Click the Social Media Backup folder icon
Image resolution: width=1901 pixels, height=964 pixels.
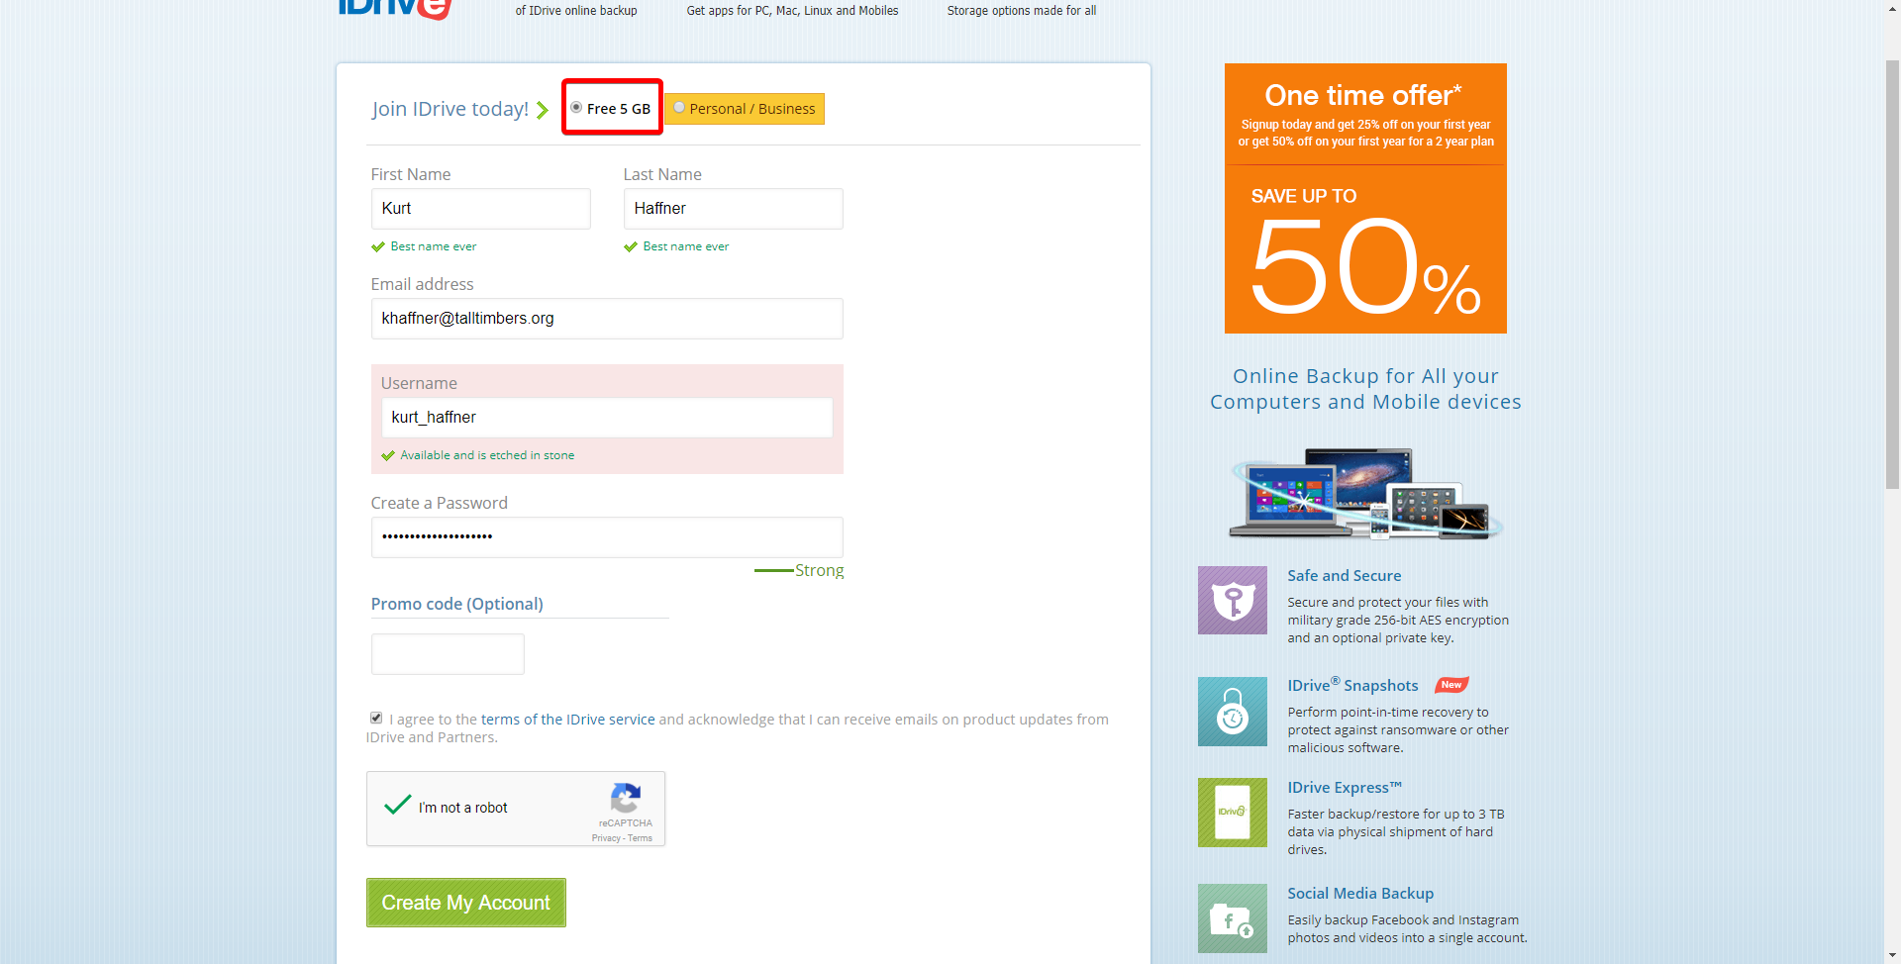(x=1233, y=918)
